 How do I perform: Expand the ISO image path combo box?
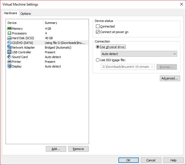pos(152,67)
